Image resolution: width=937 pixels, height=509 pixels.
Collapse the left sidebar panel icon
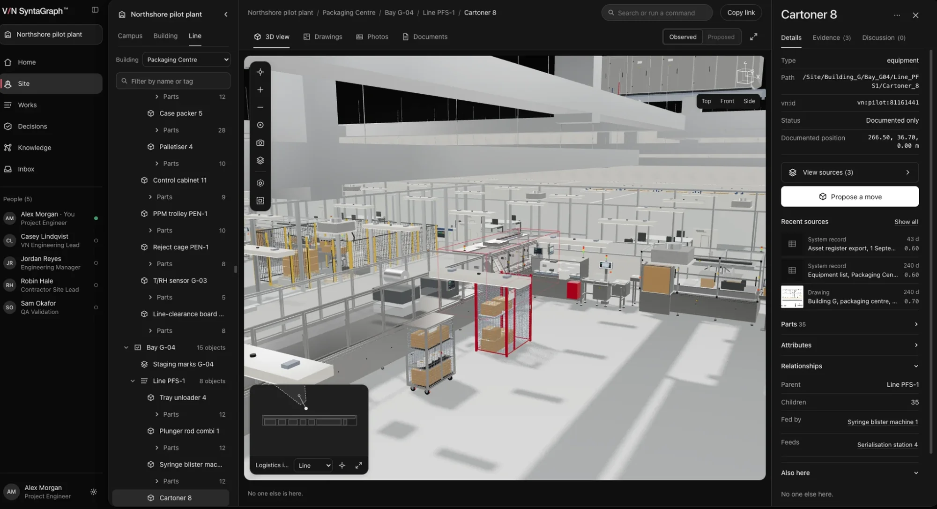(95, 10)
